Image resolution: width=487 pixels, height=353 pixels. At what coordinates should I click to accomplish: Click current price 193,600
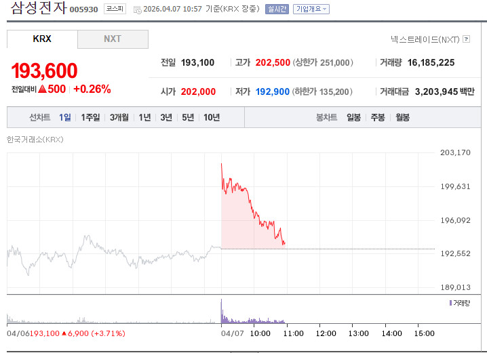click(44, 70)
